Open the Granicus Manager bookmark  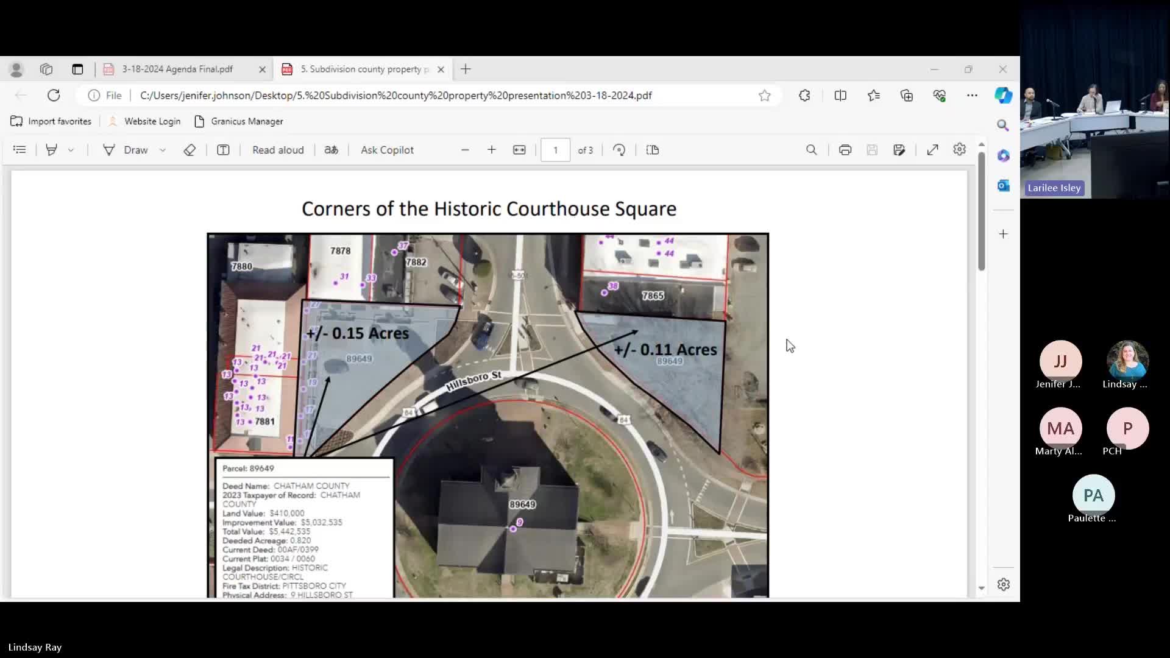239,121
